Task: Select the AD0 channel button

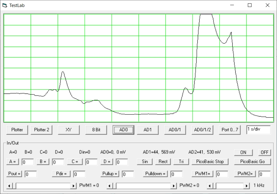Action: (x=123, y=130)
